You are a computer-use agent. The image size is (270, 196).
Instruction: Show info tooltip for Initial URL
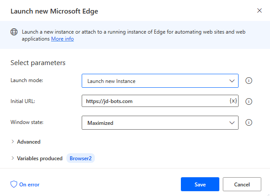pos(249,101)
